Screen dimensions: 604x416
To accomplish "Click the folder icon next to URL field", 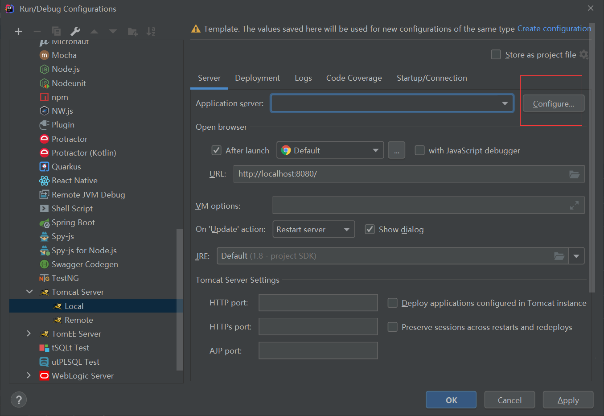I will (x=575, y=174).
